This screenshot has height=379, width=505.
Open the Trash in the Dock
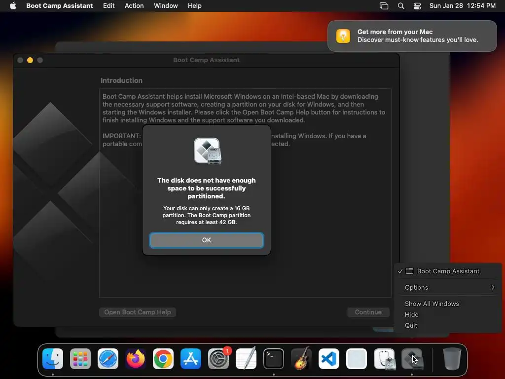click(452, 359)
